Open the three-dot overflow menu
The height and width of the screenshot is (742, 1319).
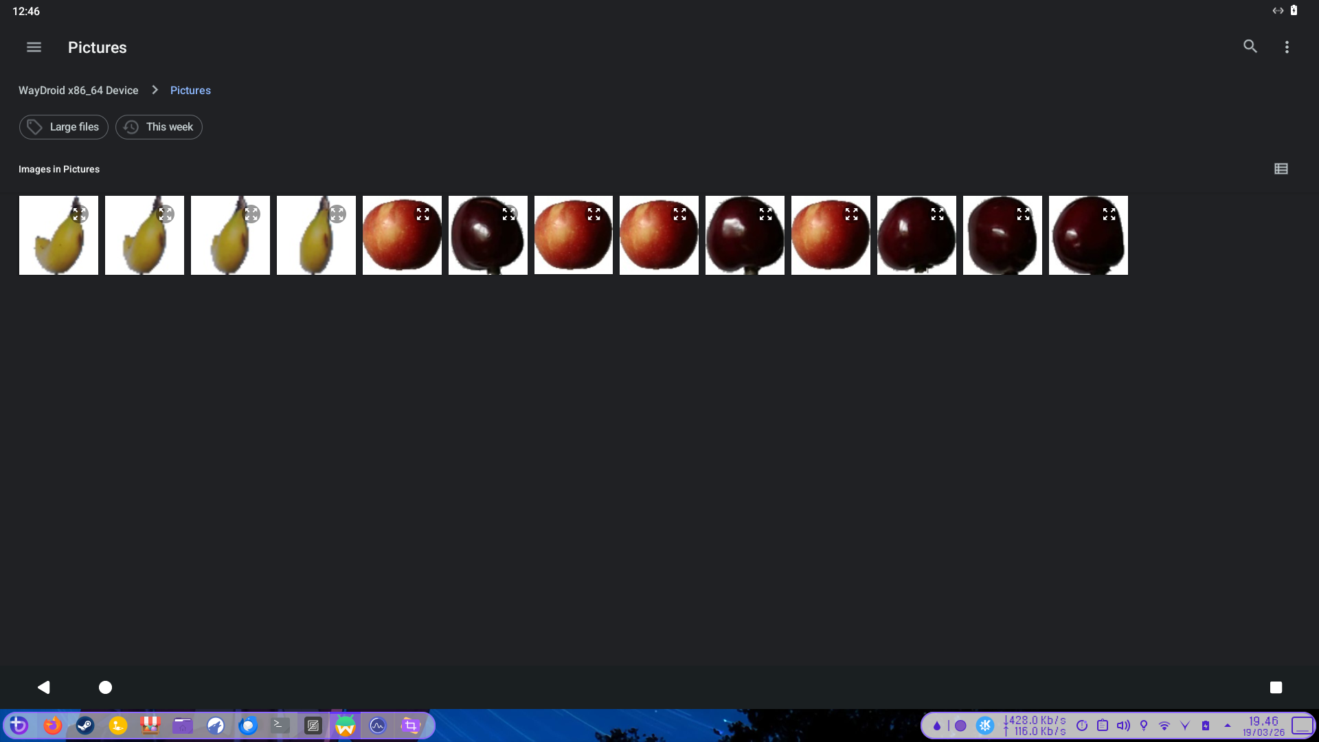pos(1287,47)
